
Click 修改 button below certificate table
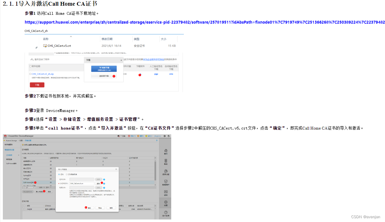click(49, 191)
